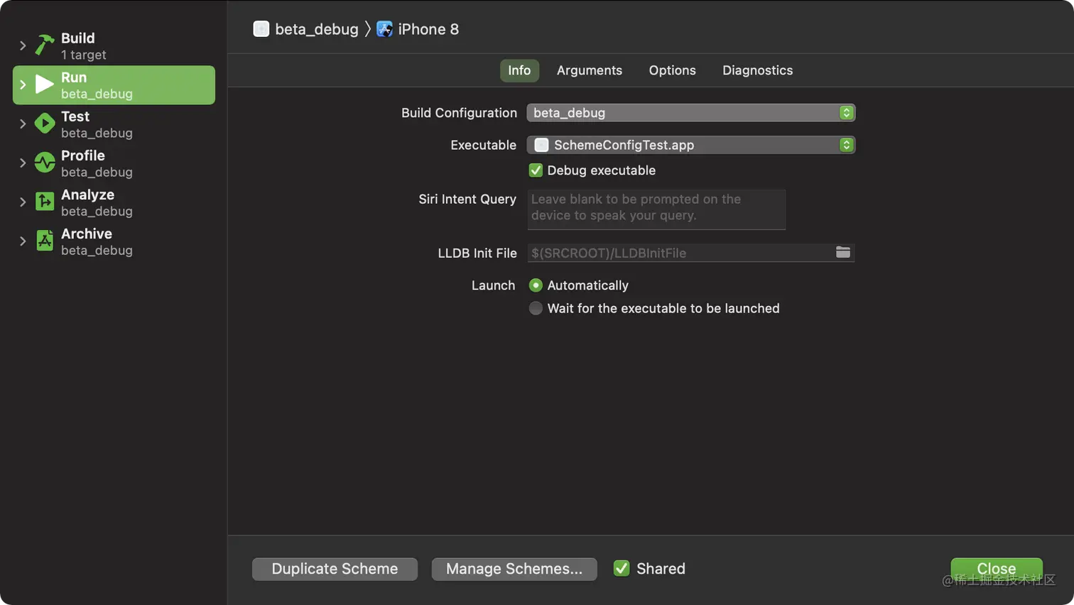Screen dimensions: 1074x605
Task: Click the Analyze icon in sidebar
Action: 45,202
